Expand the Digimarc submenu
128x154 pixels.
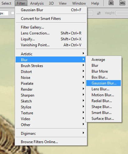point(51,134)
